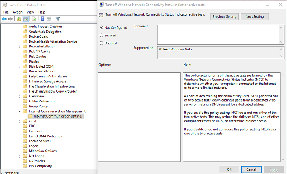
Task: Select the Not Configured radio button
Action: [102, 27]
